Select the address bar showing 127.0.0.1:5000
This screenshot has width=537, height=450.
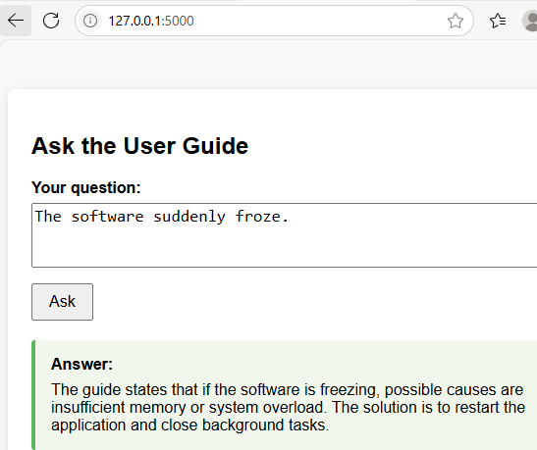(x=274, y=21)
